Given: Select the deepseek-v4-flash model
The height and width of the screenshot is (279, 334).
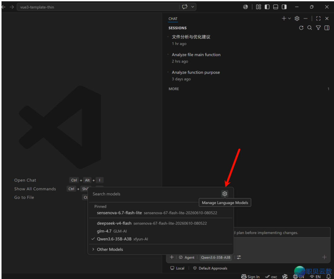Looking at the screenshot, I should (161, 223).
